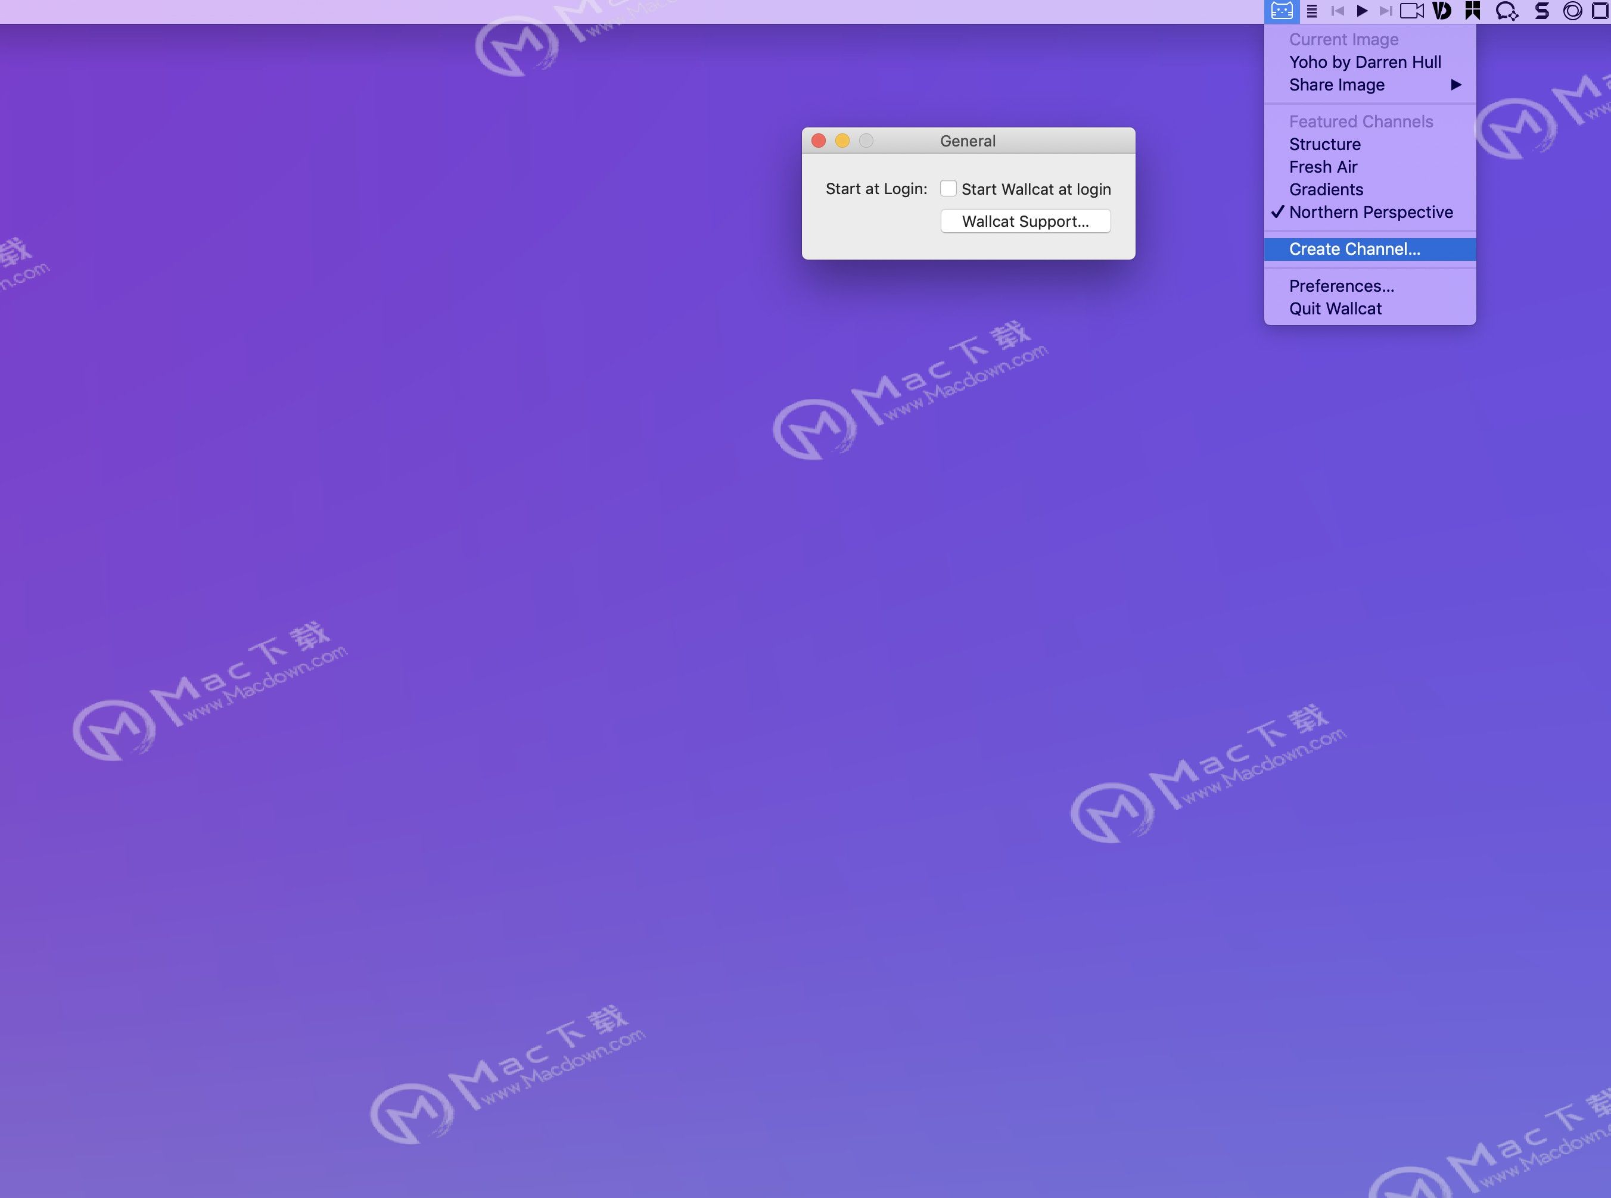The height and width of the screenshot is (1198, 1611).
Task: Click the Wallcat cat icon in menu bar
Action: point(1282,11)
